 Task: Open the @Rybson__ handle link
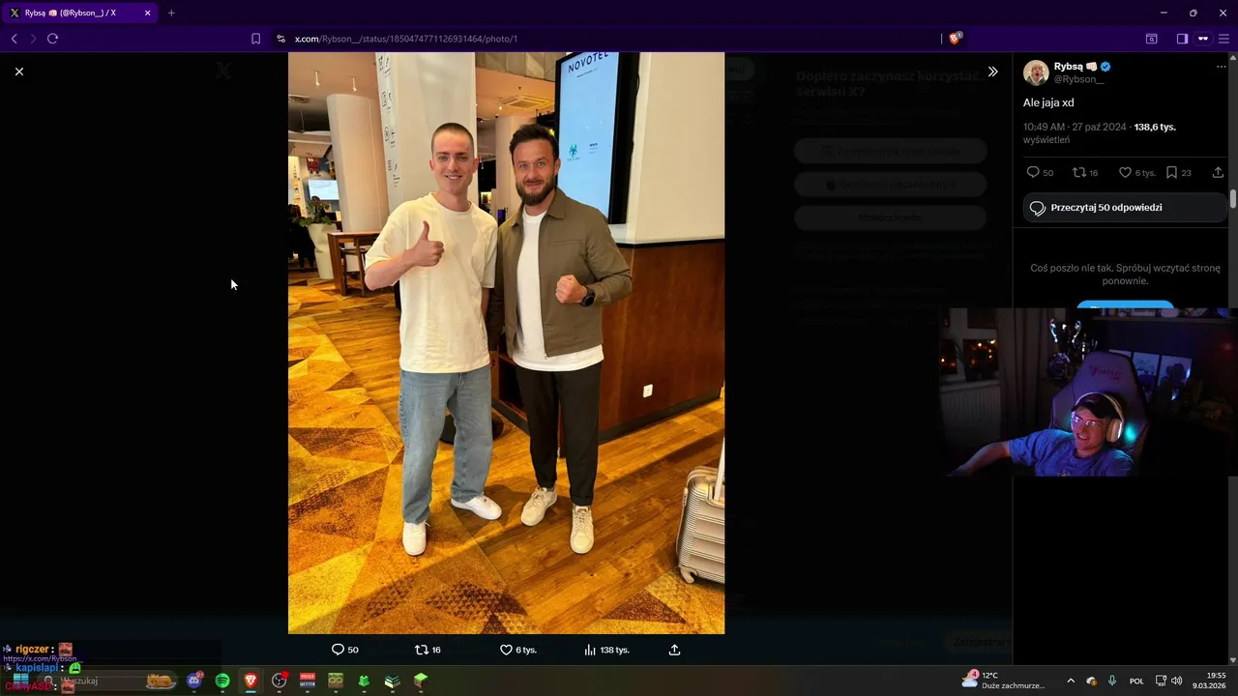(1079, 79)
